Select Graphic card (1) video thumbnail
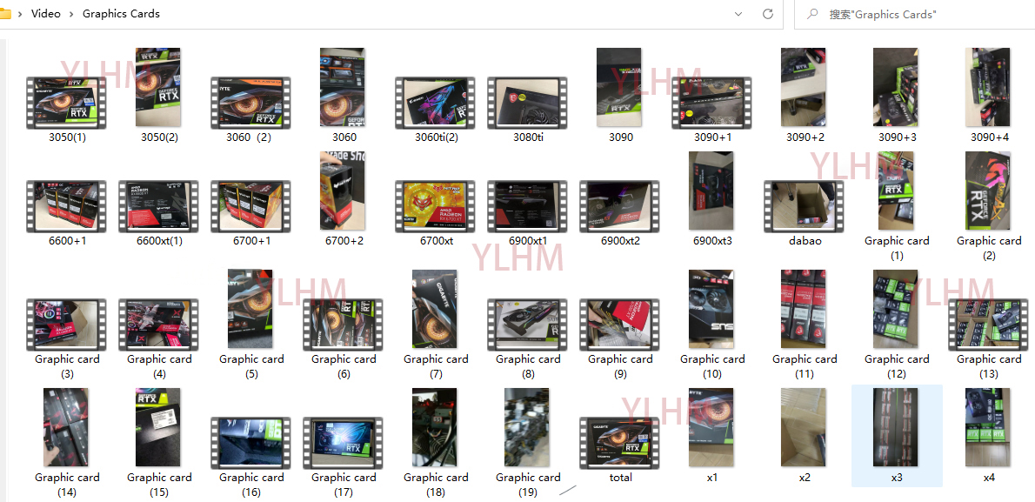This screenshot has height=502, width=1035. pyautogui.click(x=896, y=191)
